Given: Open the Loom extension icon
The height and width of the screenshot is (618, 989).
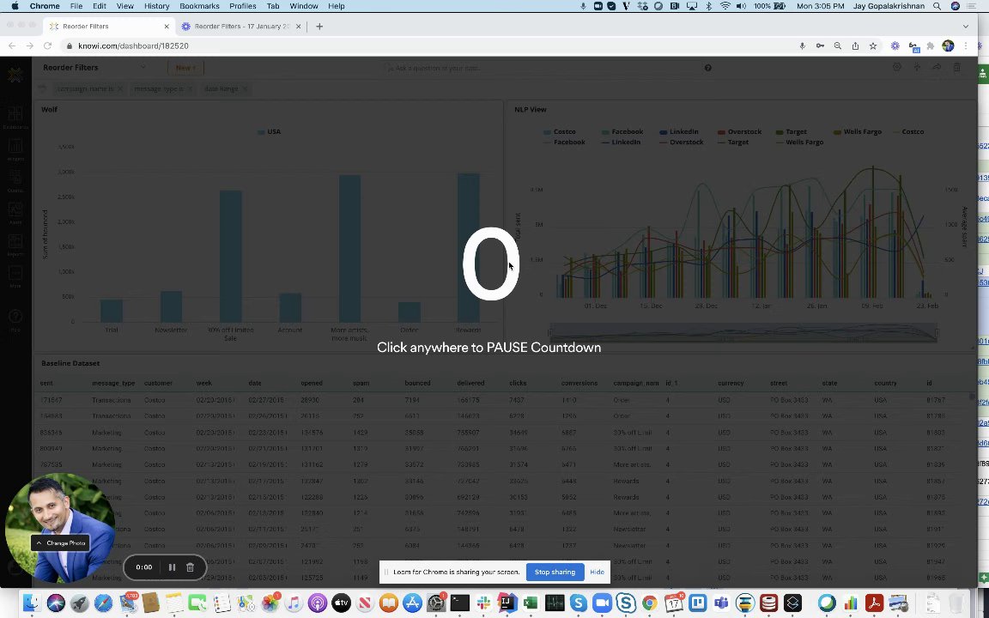Looking at the screenshot, I should 895,46.
